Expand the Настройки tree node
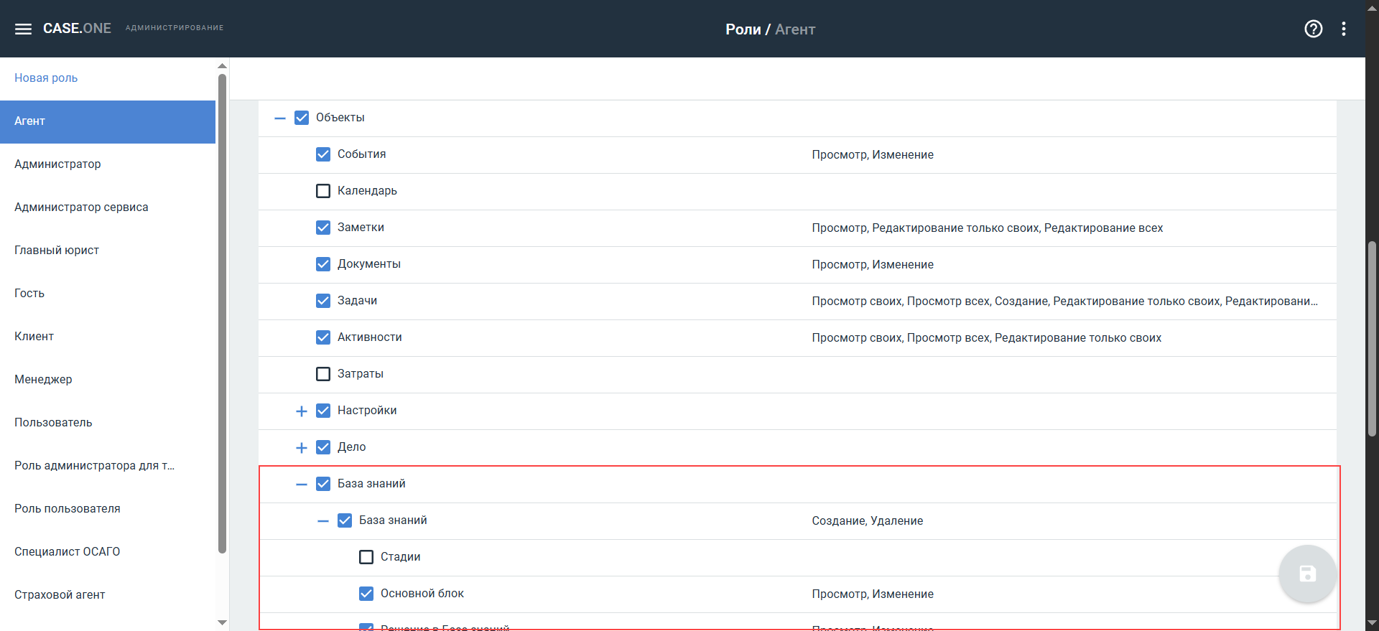 click(x=302, y=411)
